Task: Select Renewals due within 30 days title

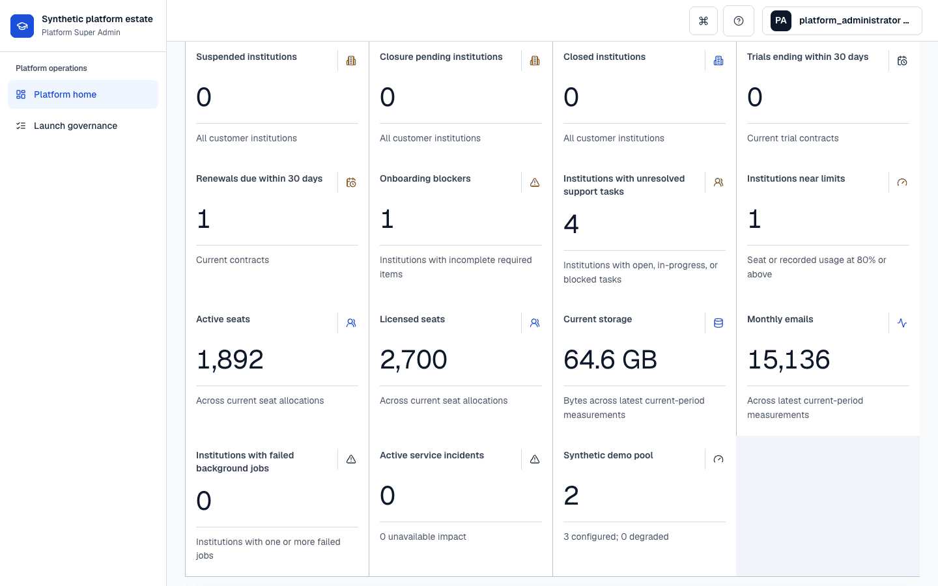Action: (259, 178)
